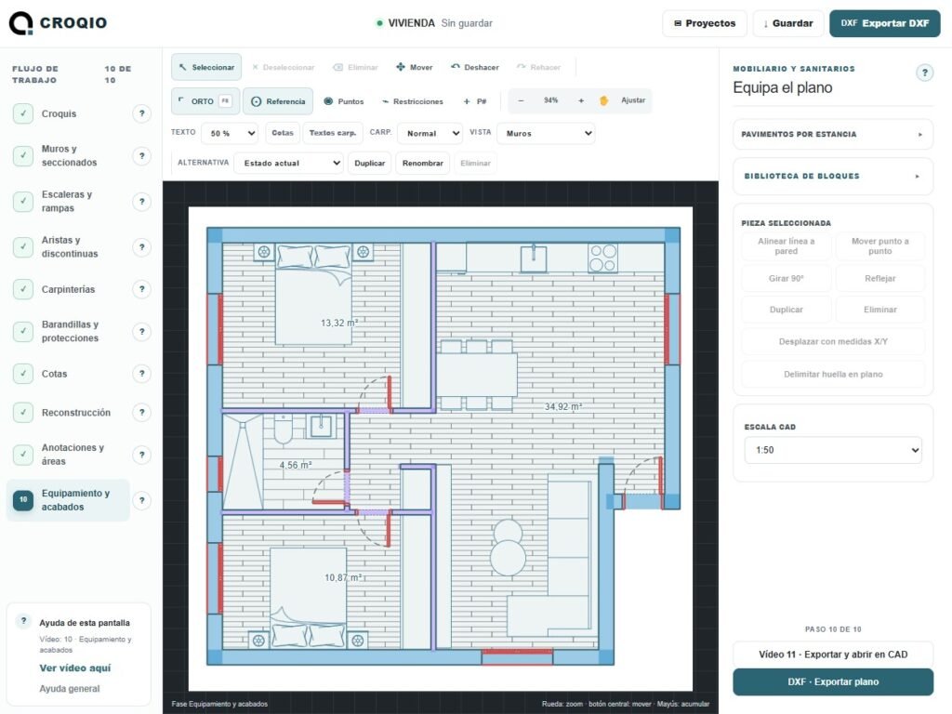
Task: Open Restricciones tool
Action: (412, 101)
